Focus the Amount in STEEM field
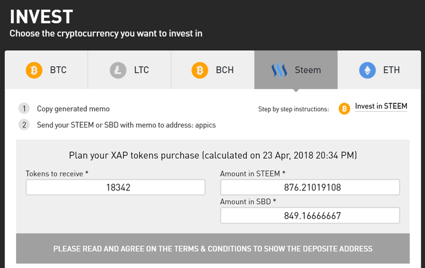 click(310, 187)
